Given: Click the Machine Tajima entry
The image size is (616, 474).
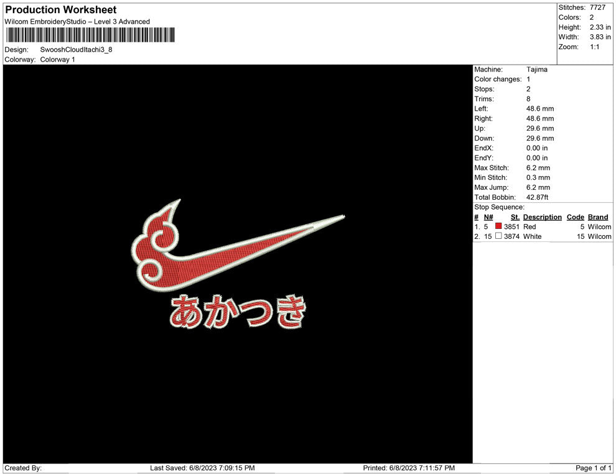Looking at the screenshot, I should [536, 70].
